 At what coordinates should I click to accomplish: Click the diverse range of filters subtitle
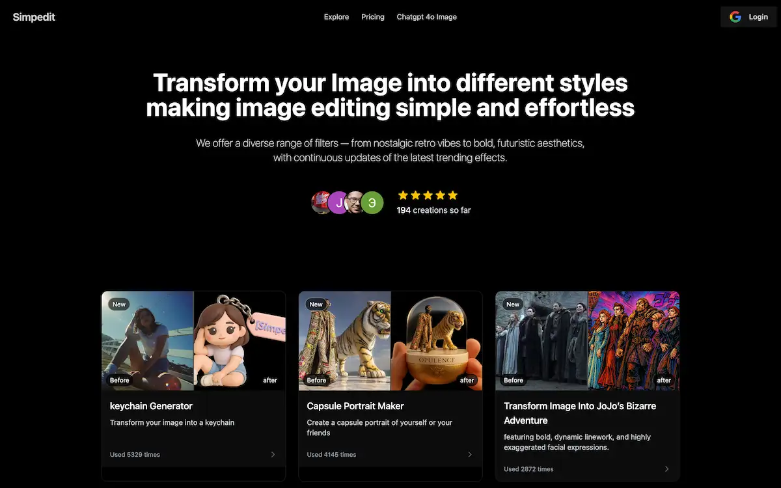pyautogui.click(x=390, y=150)
